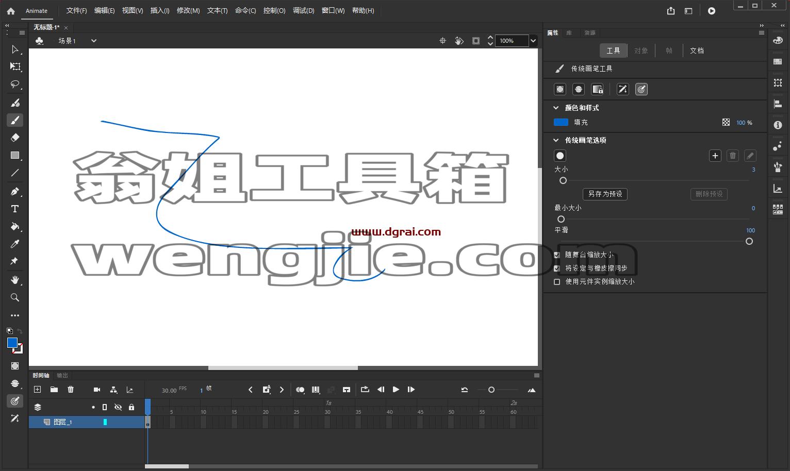The image size is (790, 471).
Task: Click the new folder icon in the timeline
Action: pos(54,390)
